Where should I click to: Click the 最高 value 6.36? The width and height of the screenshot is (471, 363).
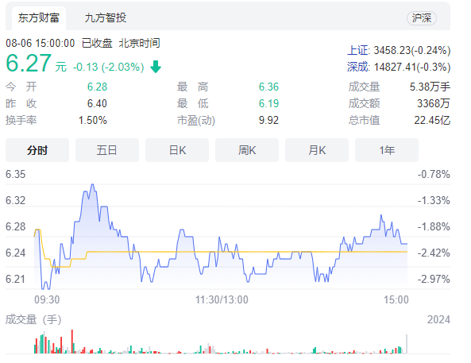click(x=268, y=87)
